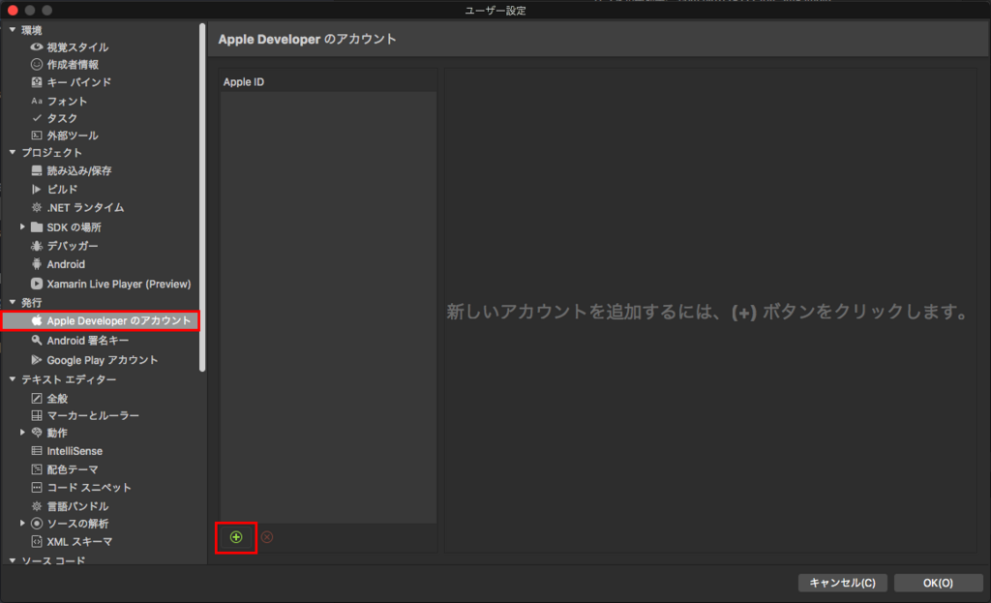This screenshot has width=991, height=603.
Task: Open the XML スキーマ settings page
Action: (x=79, y=541)
